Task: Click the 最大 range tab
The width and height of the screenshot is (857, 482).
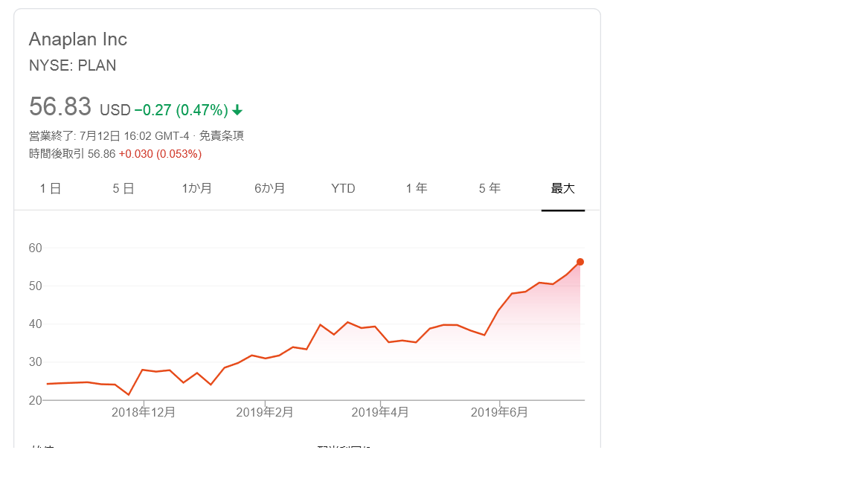Action: [562, 189]
